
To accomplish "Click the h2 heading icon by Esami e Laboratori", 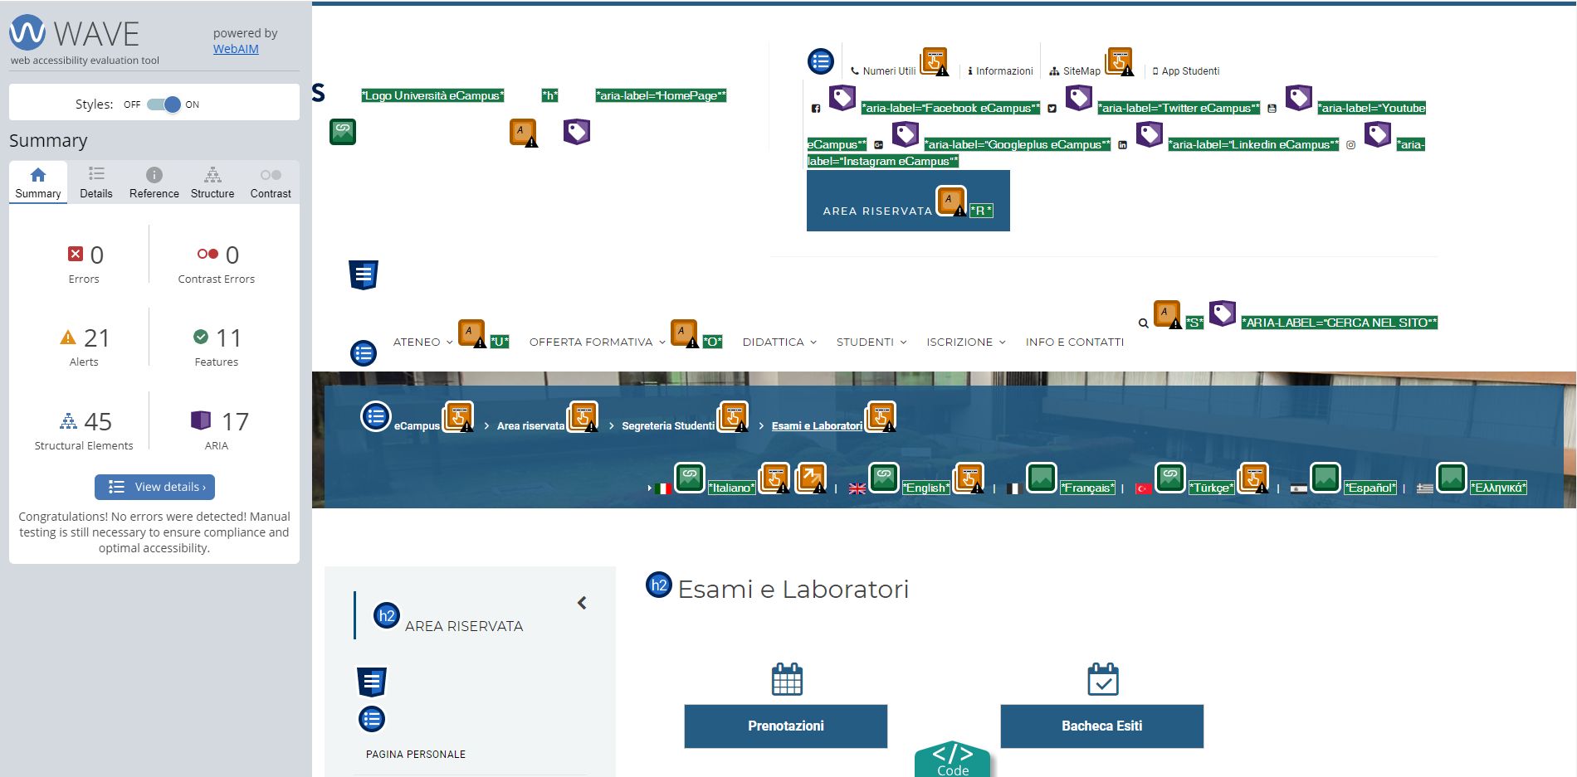I will tap(659, 585).
